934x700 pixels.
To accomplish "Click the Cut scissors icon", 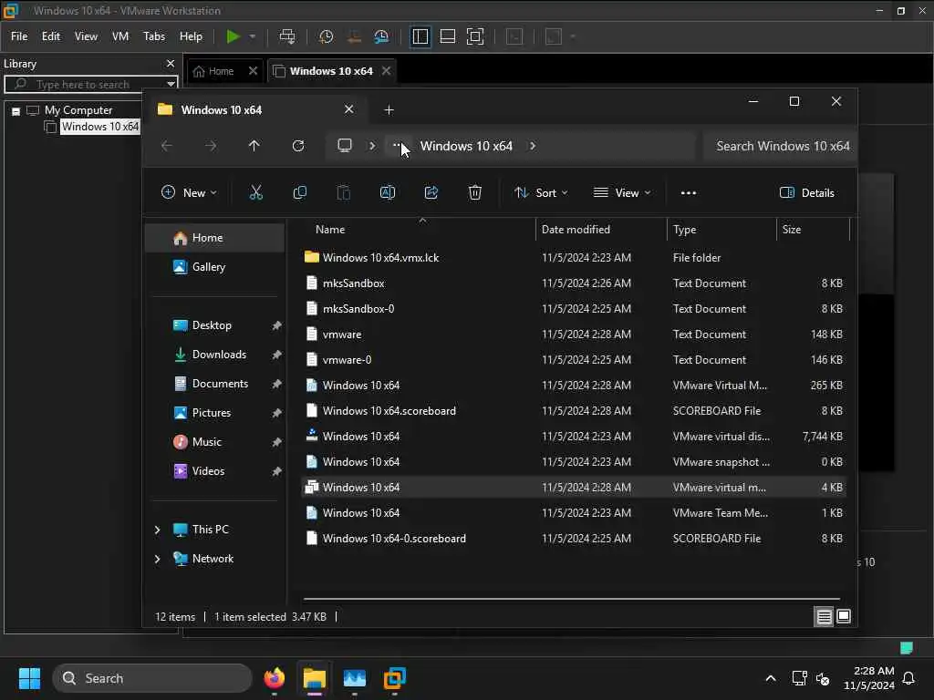I will click(255, 192).
